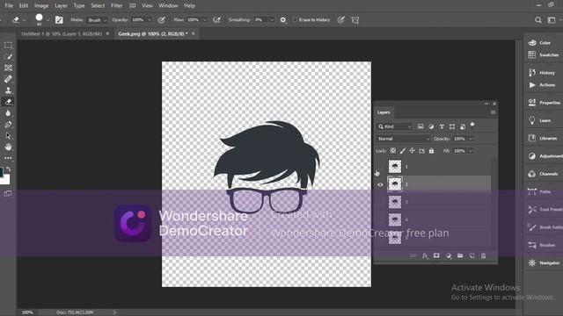Switch to the Untitled-1 document tab
563x316 pixels.
pos(62,33)
